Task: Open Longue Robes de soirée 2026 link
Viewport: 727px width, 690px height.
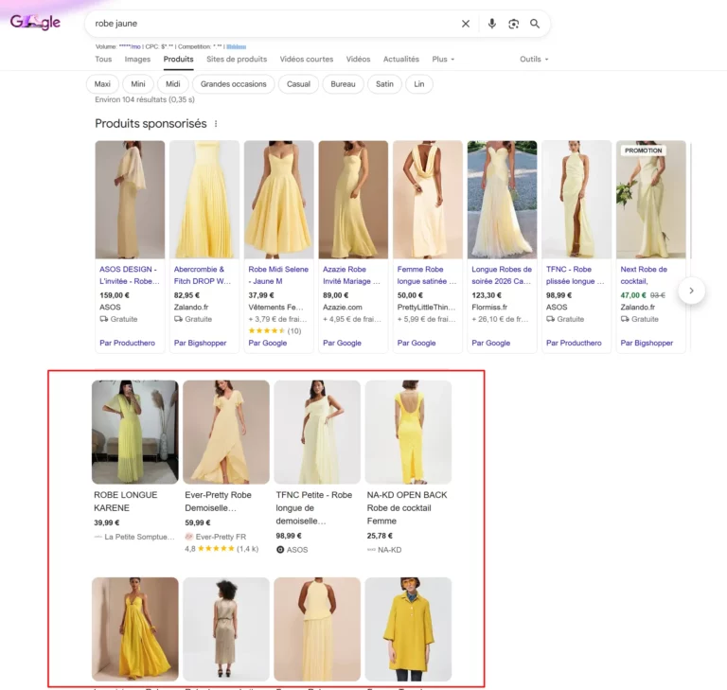Action: point(502,275)
